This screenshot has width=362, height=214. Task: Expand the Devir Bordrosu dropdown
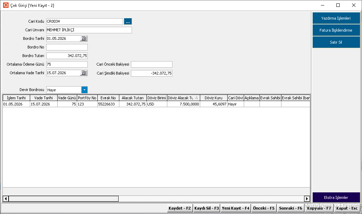coord(84,90)
